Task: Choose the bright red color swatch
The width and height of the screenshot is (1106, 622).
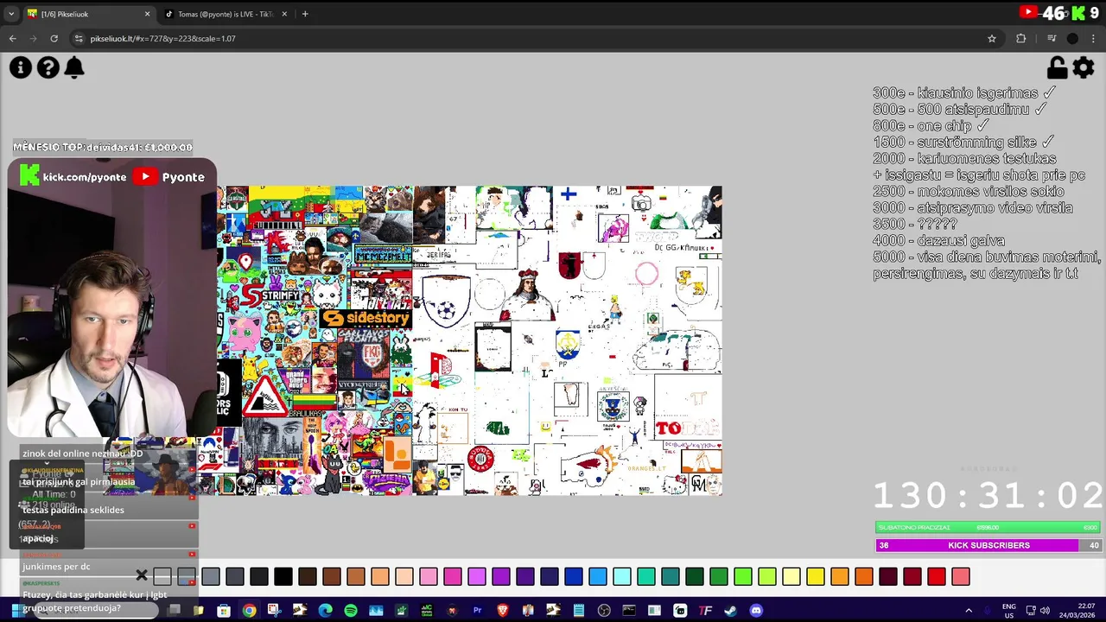Action: (937, 576)
